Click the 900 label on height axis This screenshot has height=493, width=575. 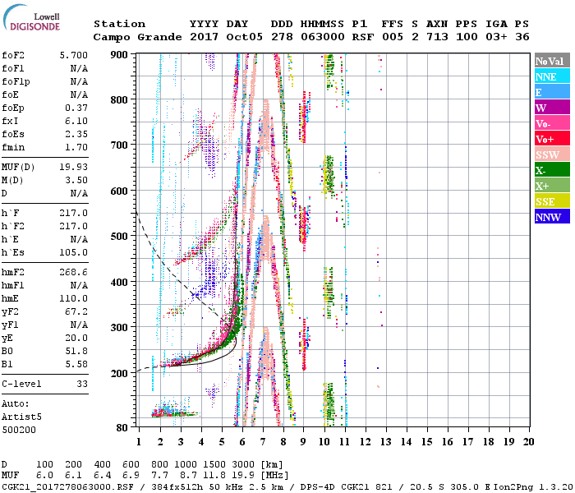point(119,55)
